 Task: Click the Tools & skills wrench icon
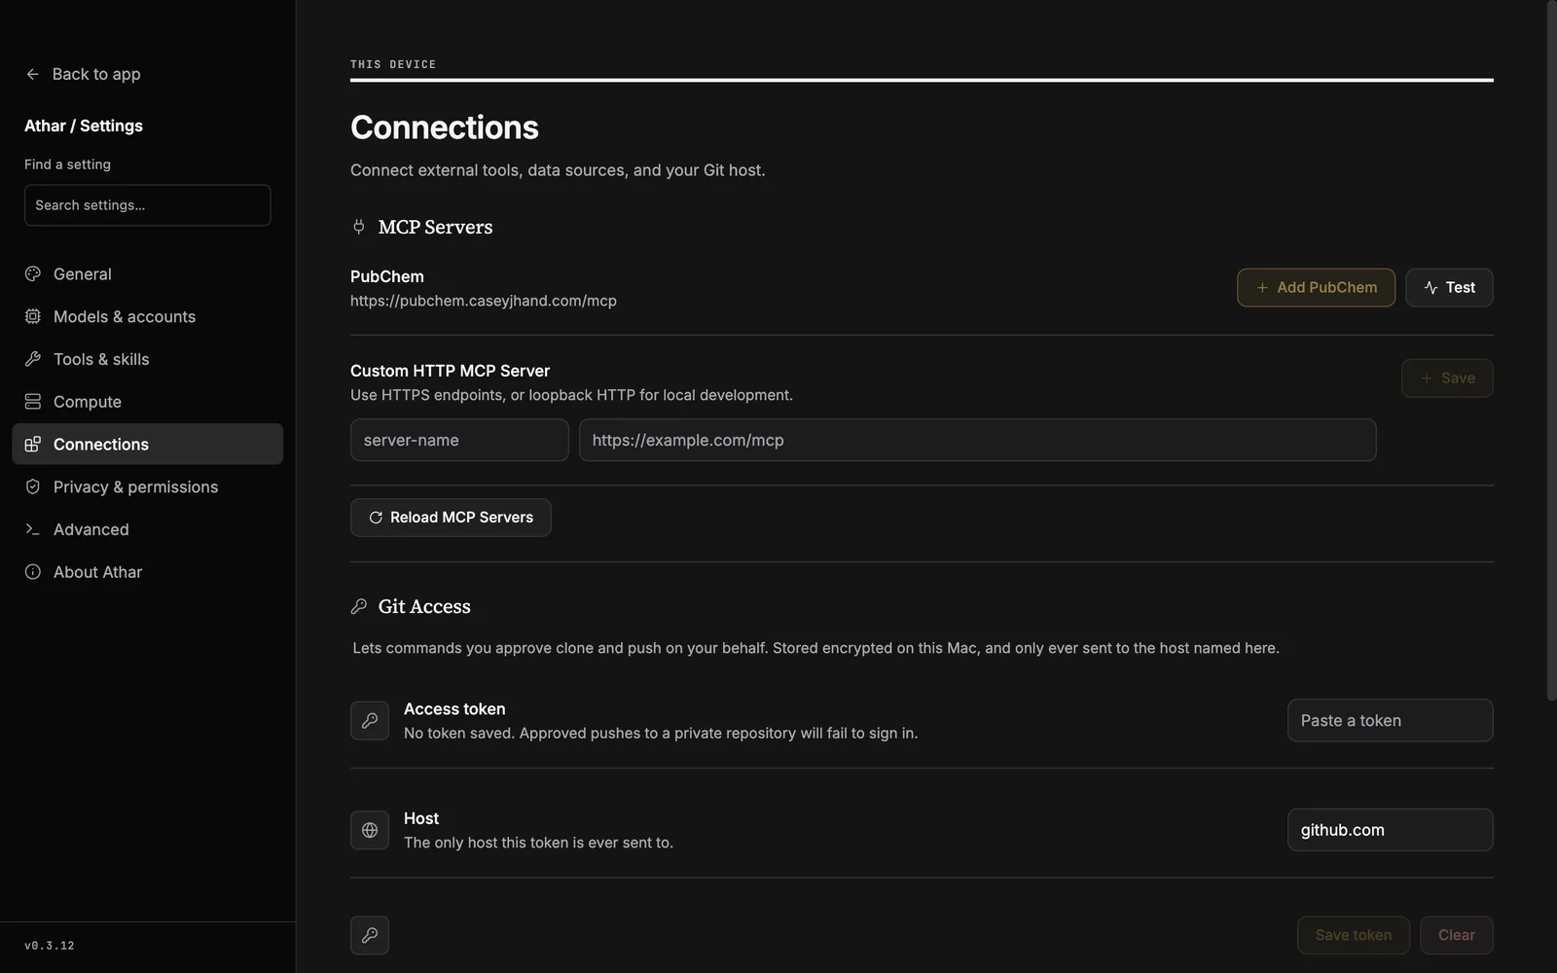(x=33, y=359)
